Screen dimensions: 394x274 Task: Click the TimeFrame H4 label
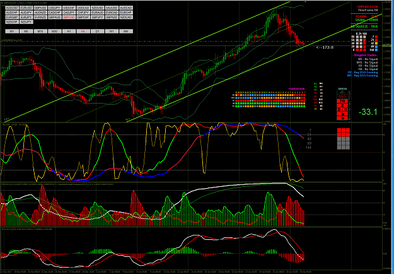click(368, 10)
